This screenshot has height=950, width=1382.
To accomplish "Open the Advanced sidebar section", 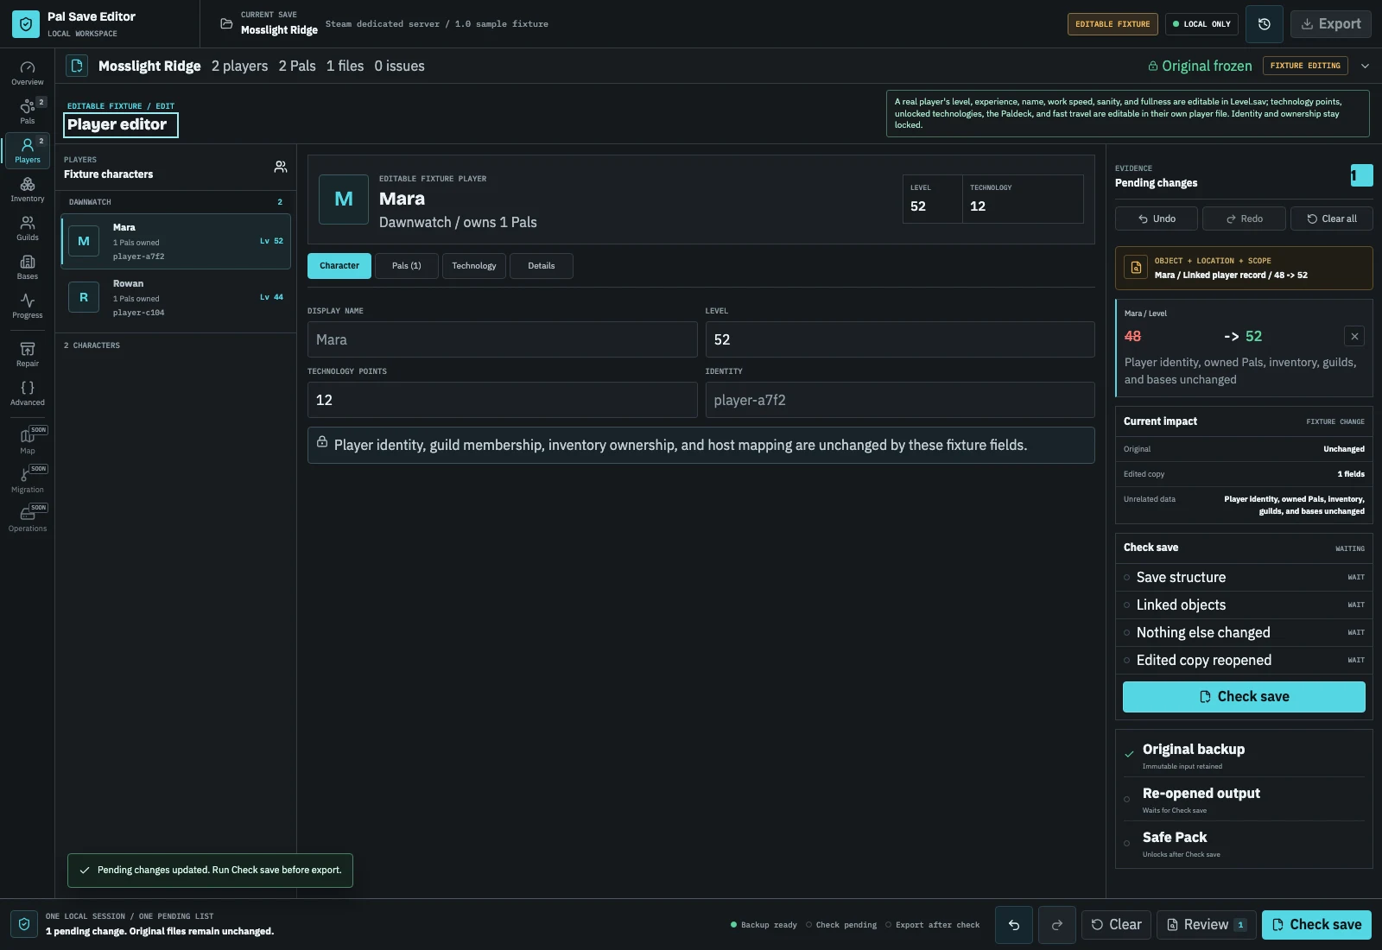I will click(x=28, y=394).
